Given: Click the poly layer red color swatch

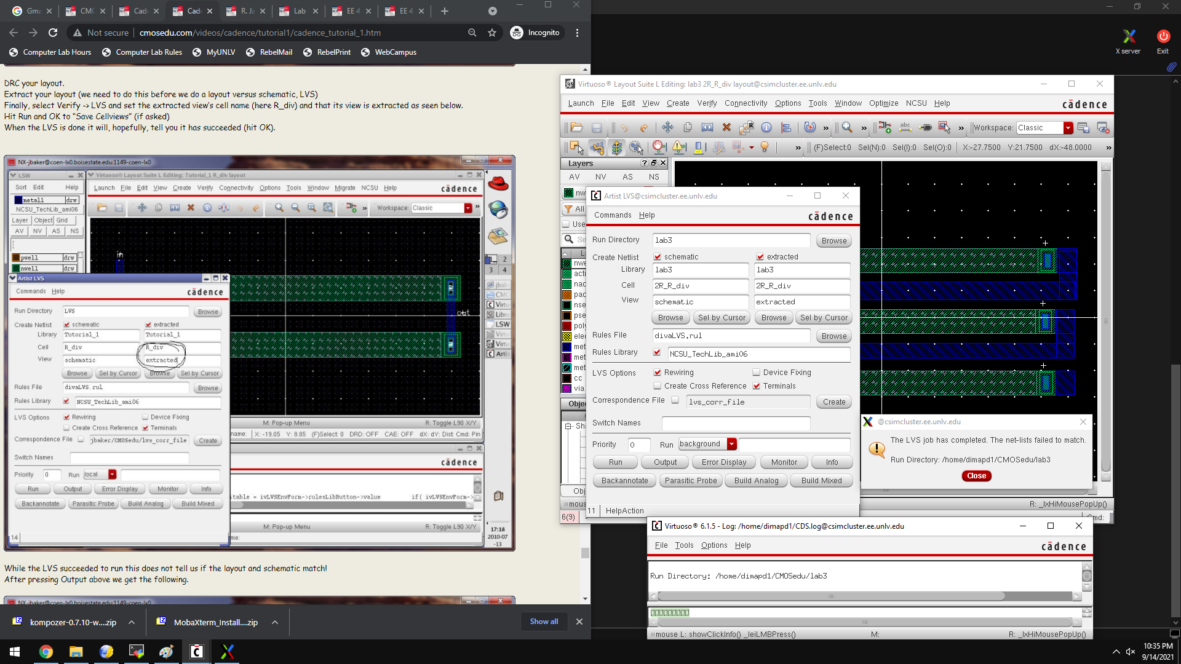Looking at the screenshot, I should (x=567, y=326).
